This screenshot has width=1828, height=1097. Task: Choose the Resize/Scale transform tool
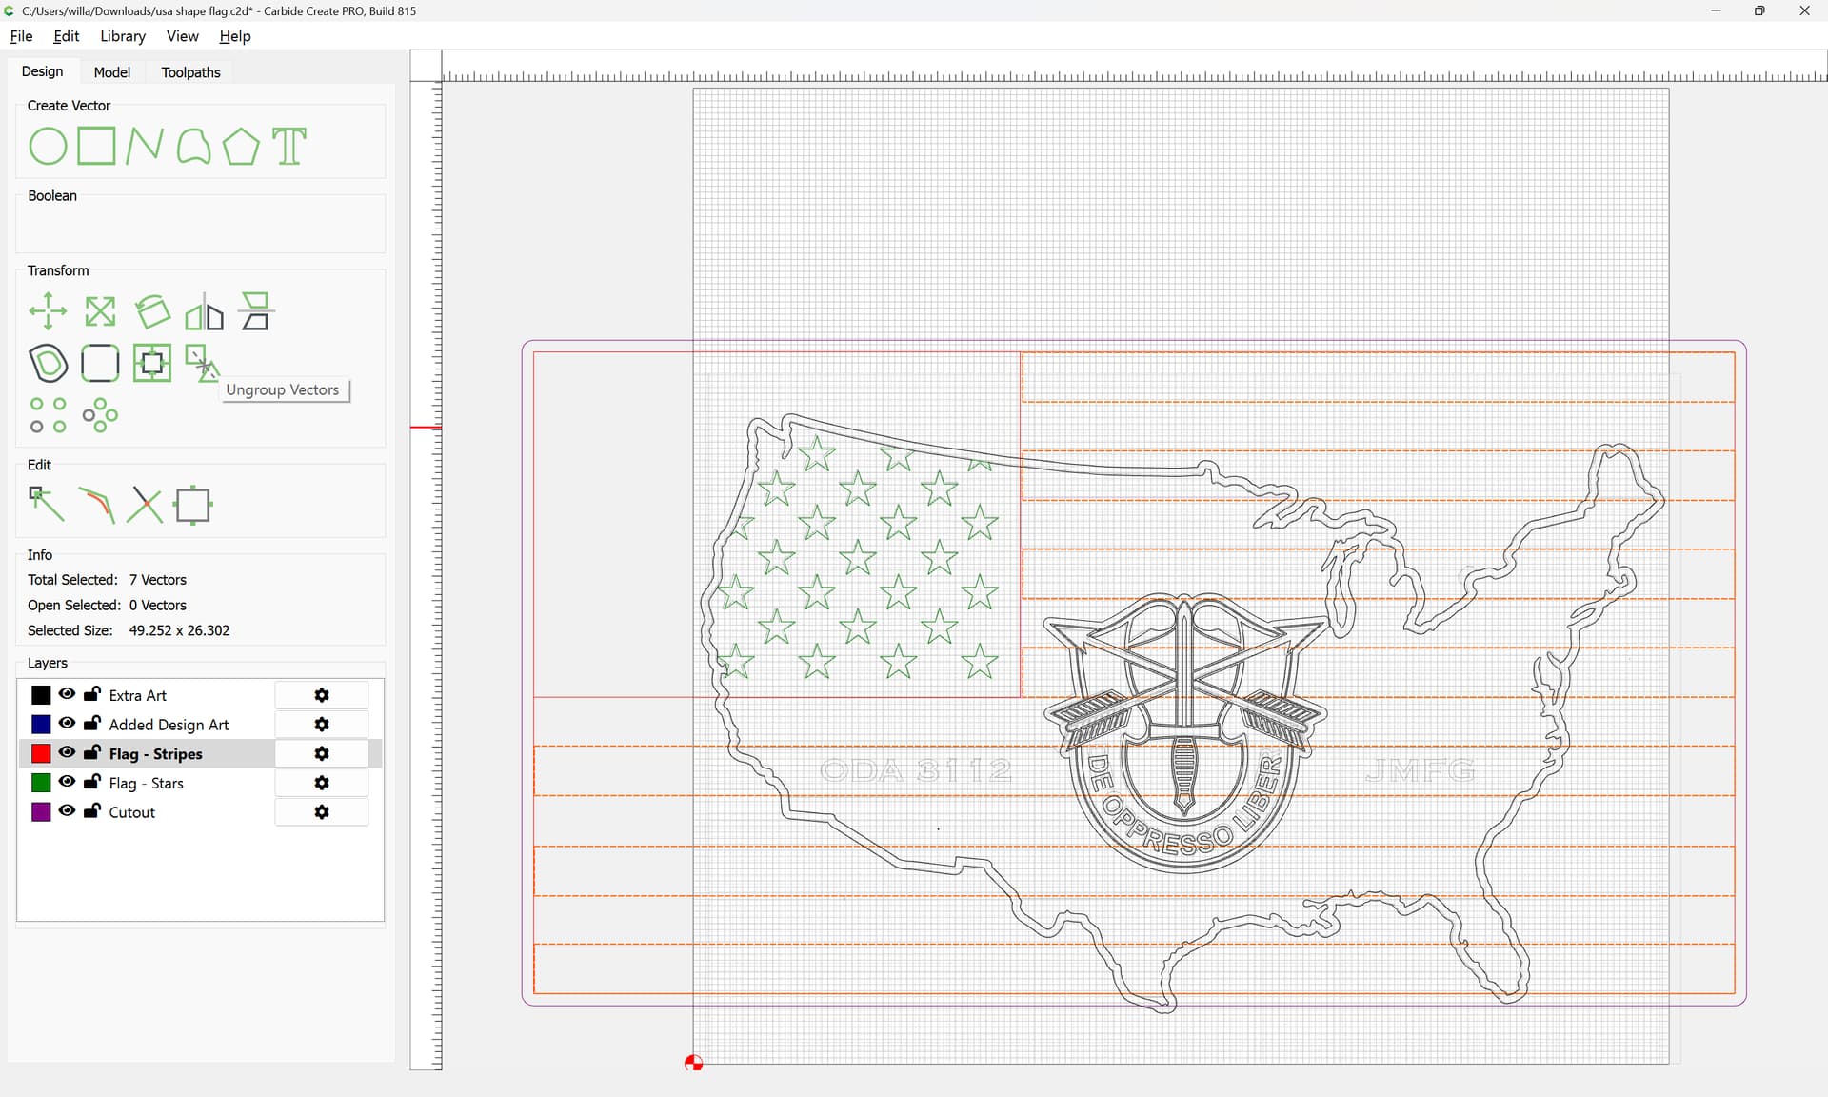tap(100, 311)
